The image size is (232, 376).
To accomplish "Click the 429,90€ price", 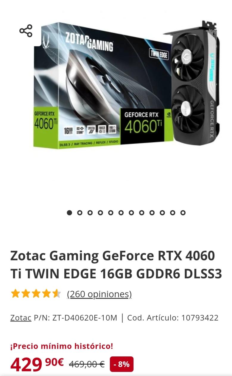I will pos(37,364).
